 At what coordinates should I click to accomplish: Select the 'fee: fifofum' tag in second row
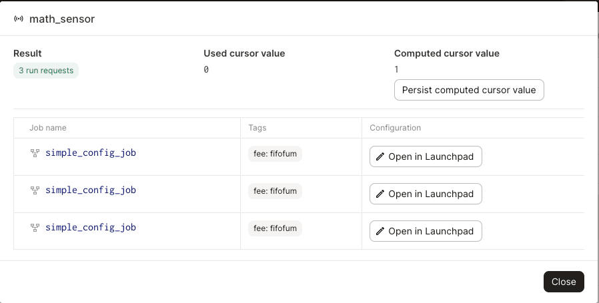pyautogui.click(x=275, y=191)
